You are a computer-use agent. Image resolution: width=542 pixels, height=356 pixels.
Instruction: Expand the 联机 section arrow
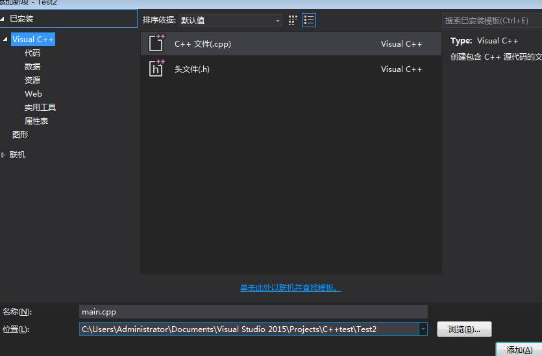click(x=3, y=155)
